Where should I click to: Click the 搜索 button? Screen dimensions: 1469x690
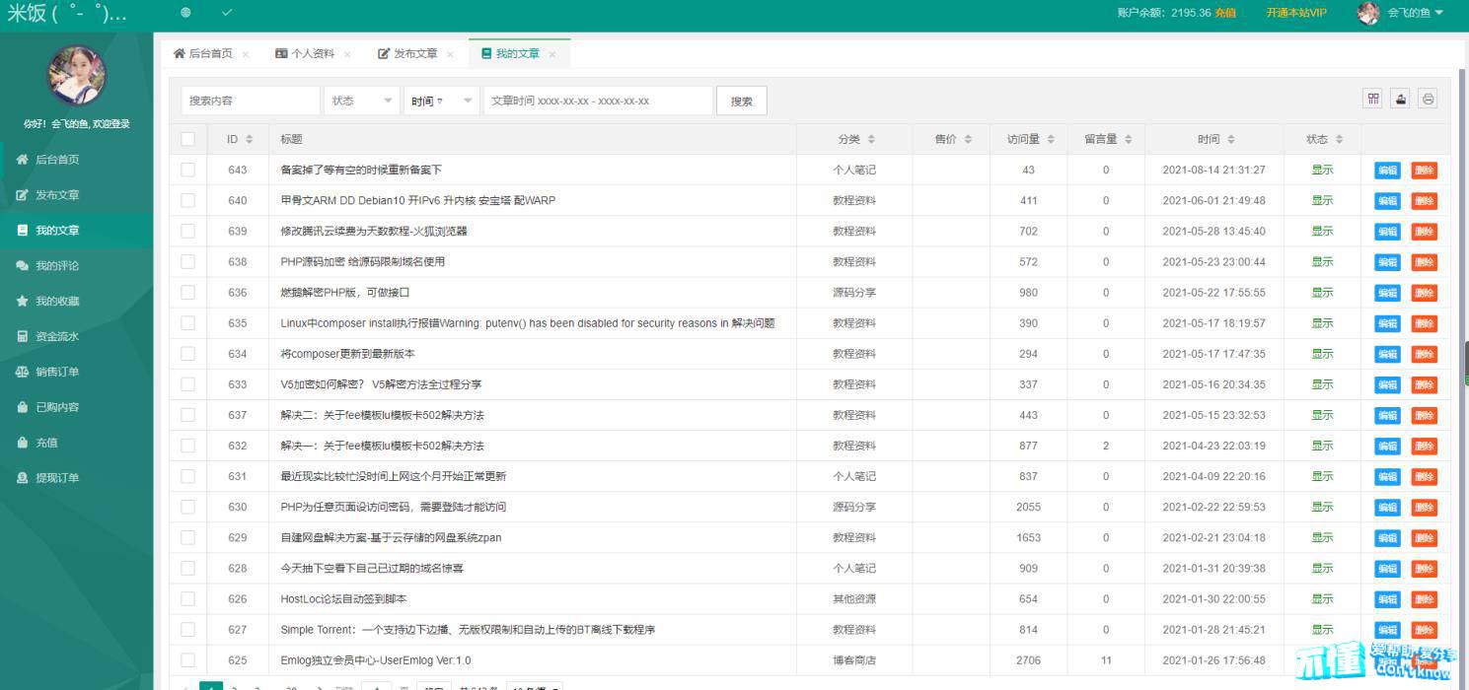tap(742, 101)
